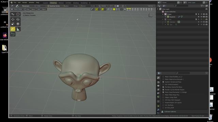The width and height of the screenshot is (218, 122).
Task: Toggle X-ray view icon
Action: click(108, 9)
